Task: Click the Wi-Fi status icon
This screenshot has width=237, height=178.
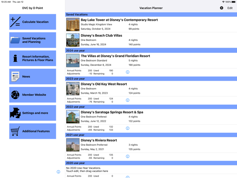Action: (x=223, y=2)
